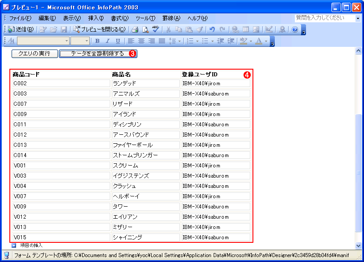364x262 pixels.
Task: Toggle Italic formatting
Action: pos(108,41)
